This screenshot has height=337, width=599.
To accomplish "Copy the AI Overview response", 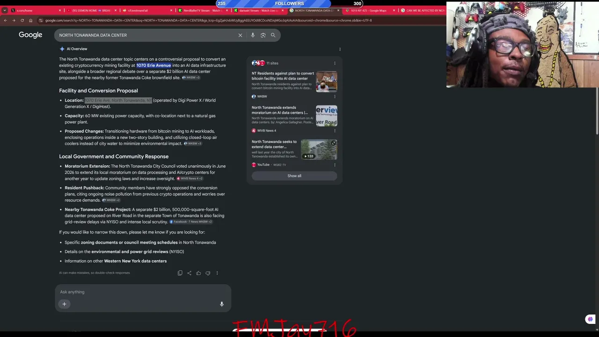I will click(180, 273).
